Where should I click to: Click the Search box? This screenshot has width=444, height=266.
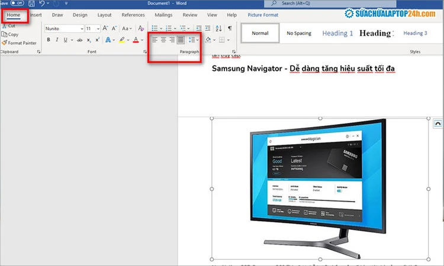click(330, 4)
